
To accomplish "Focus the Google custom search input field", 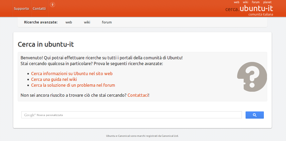I will pos(132,115).
